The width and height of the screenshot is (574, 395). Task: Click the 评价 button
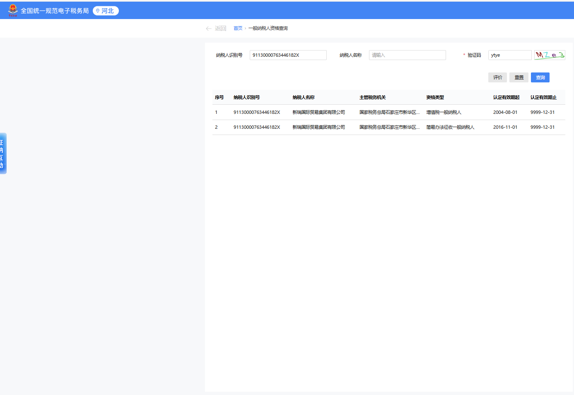coord(497,77)
